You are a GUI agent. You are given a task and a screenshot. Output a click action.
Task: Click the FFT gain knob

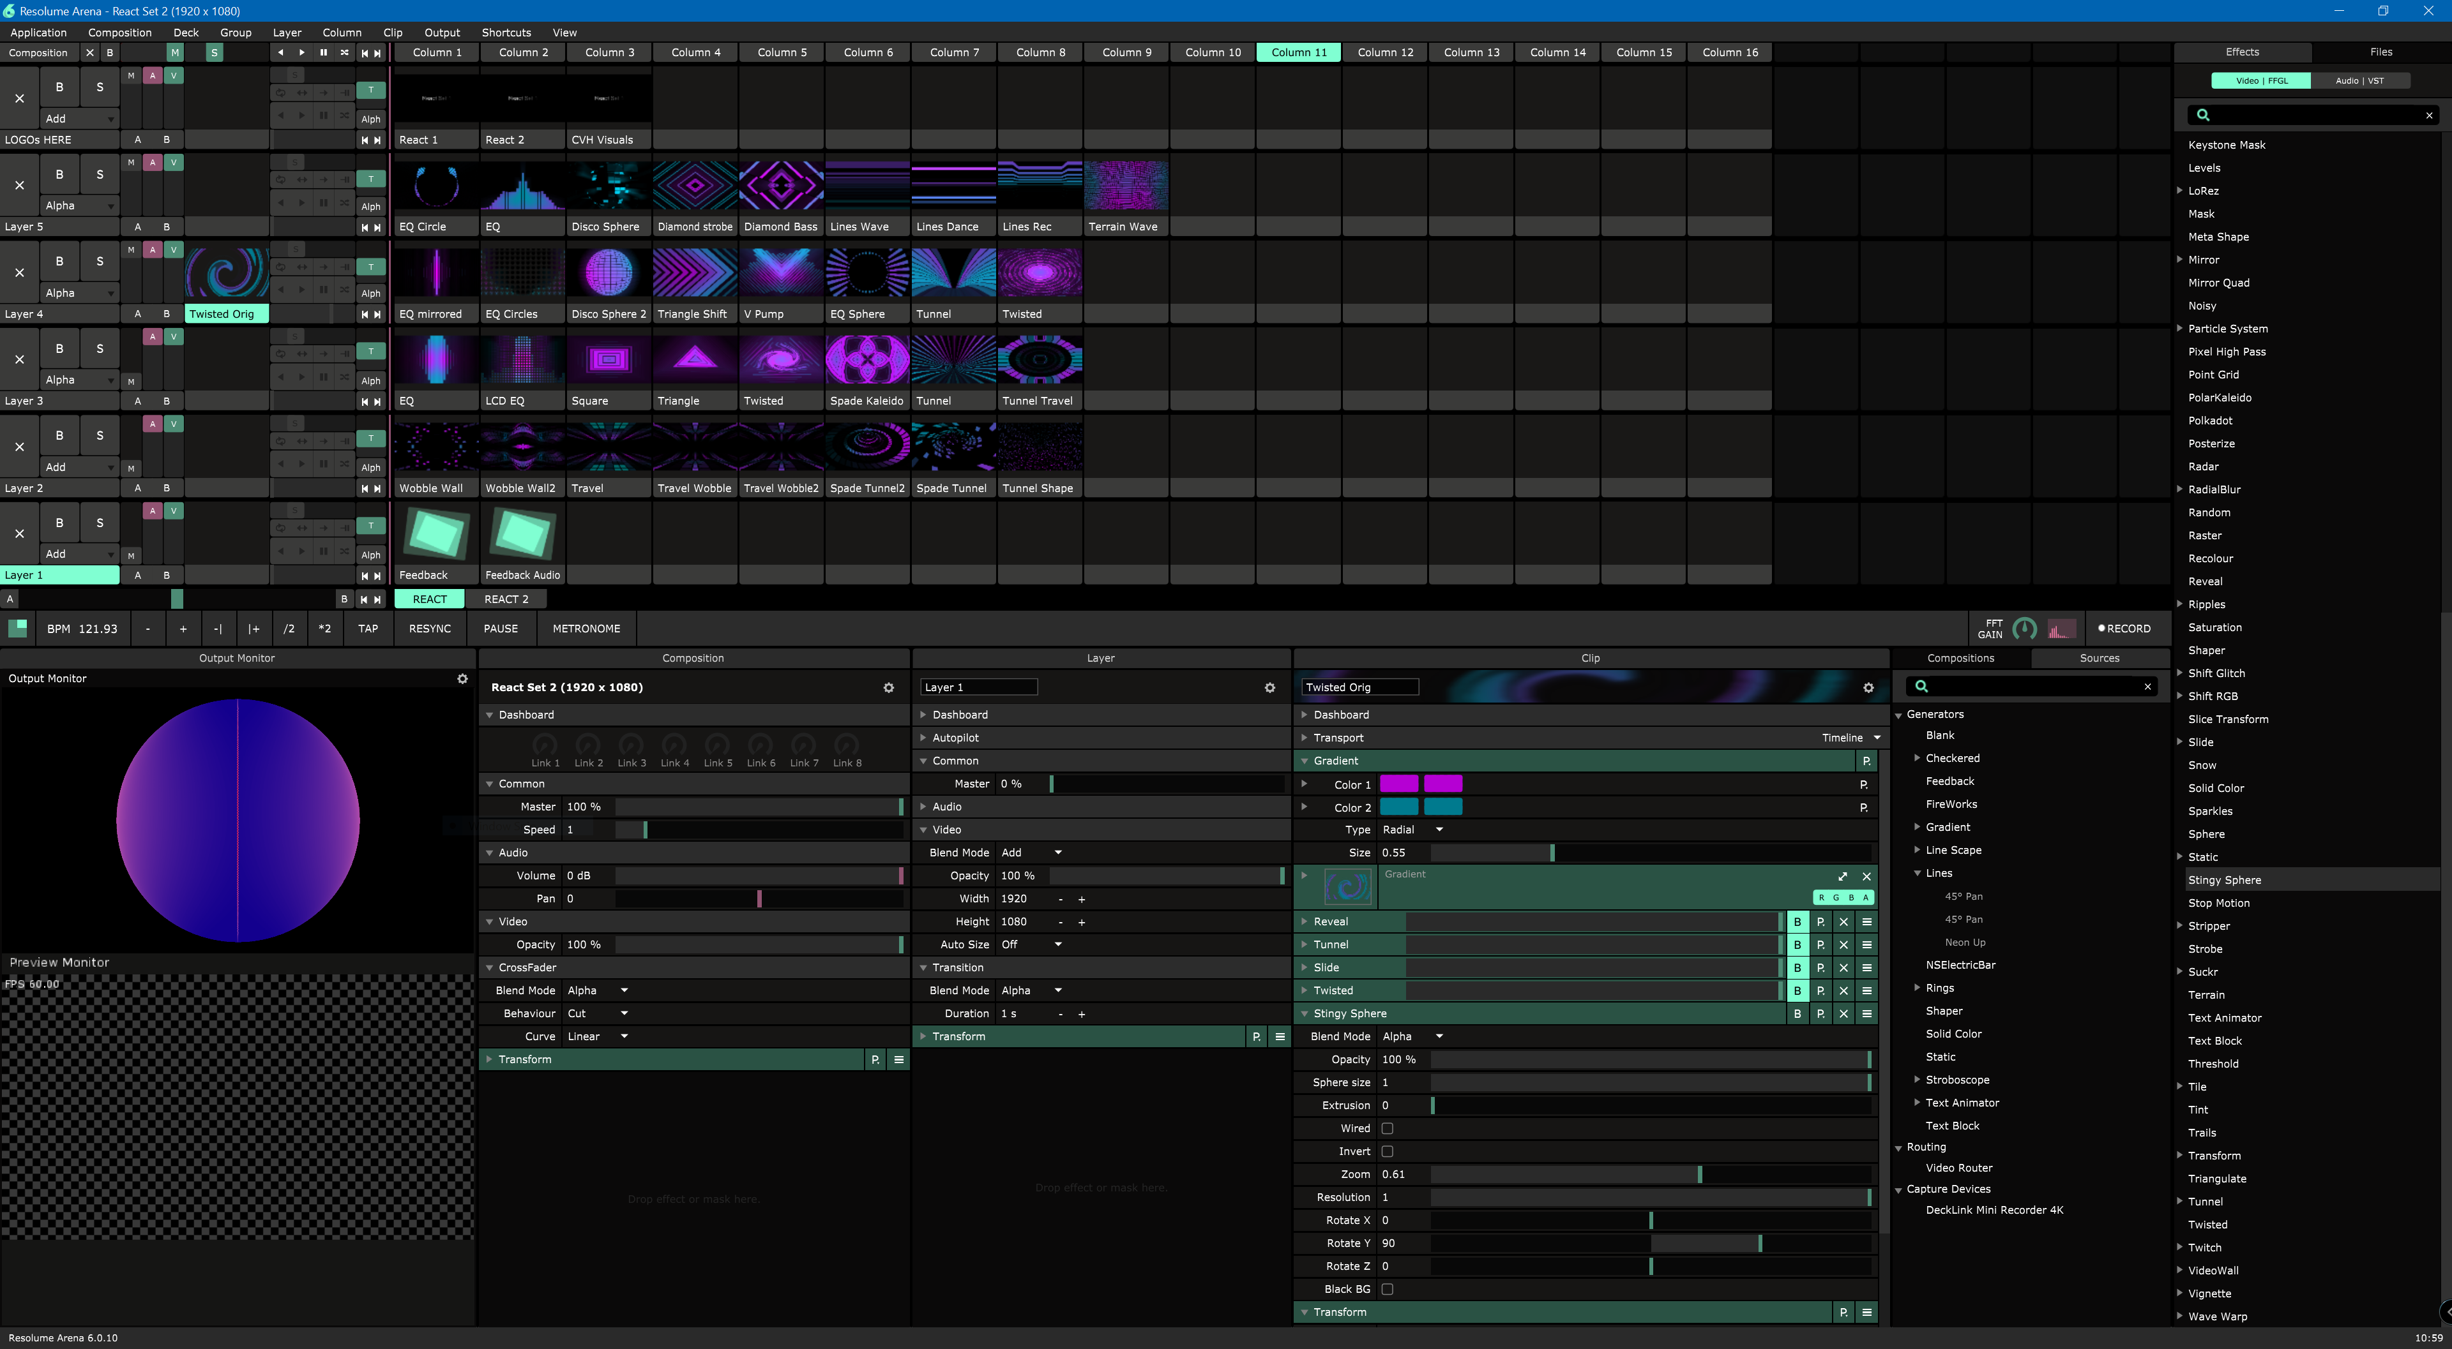2025,629
